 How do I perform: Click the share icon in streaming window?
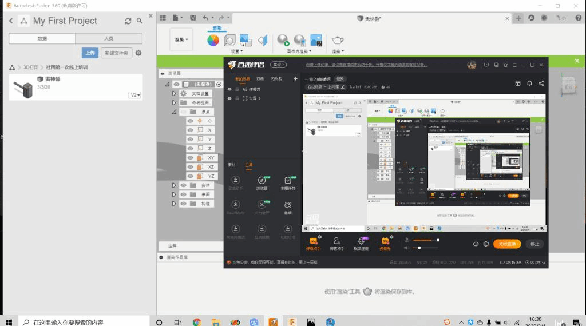541,83
